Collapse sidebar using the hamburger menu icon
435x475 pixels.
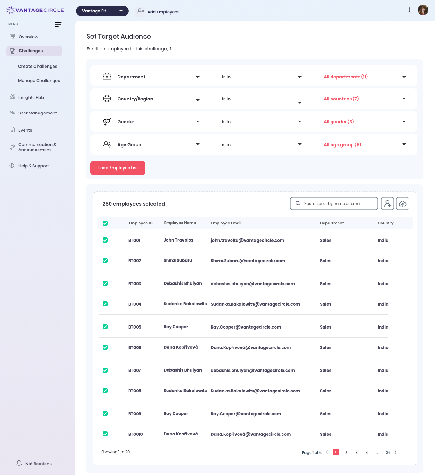[x=58, y=25]
